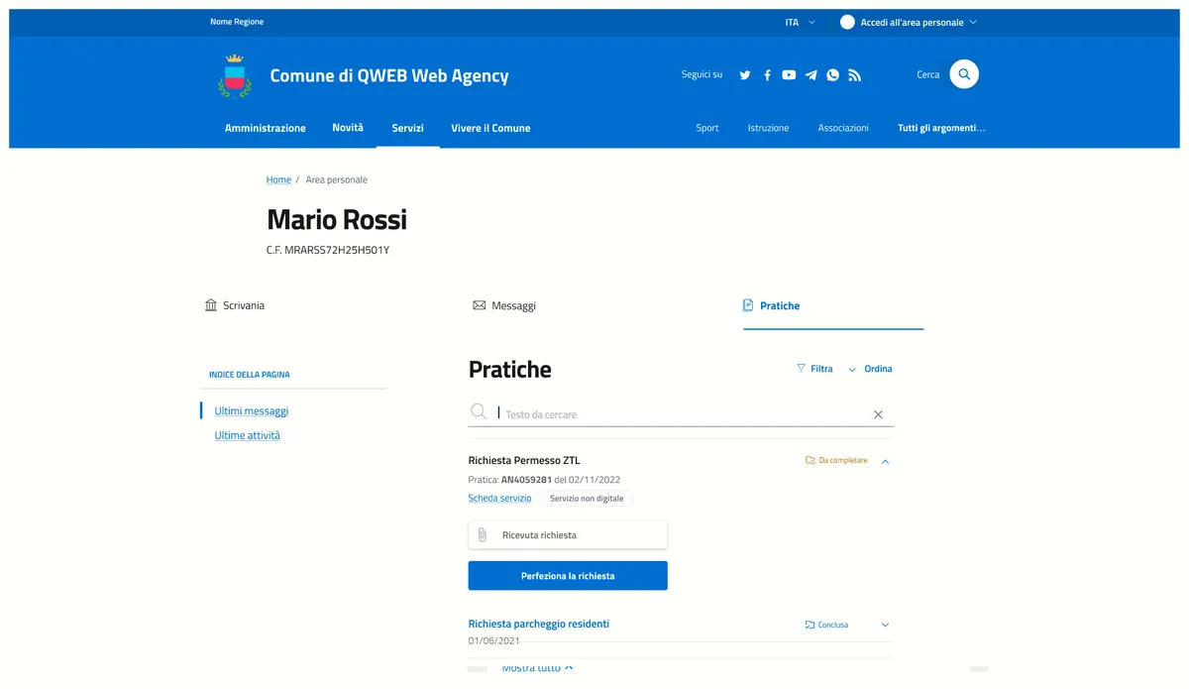This screenshot has width=1189, height=689.
Task: Switch to the Messaggi tab
Action: click(x=505, y=305)
